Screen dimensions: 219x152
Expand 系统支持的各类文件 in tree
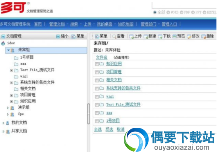pos(11,83)
